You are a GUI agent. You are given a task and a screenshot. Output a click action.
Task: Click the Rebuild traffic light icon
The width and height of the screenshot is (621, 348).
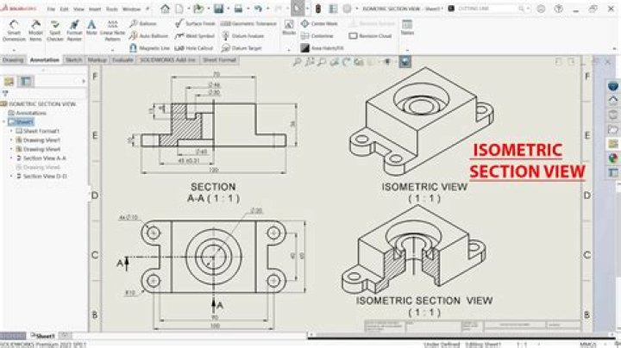coord(317,9)
